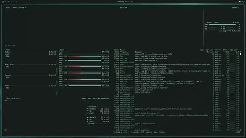Select the pipewire process row
This screenshot has width=246, height=138.
176,130
